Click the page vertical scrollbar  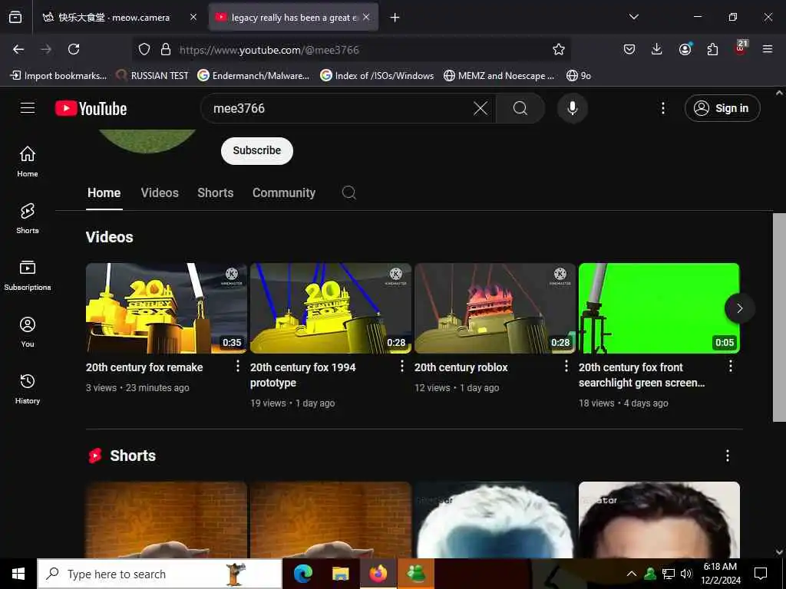pos(779,318)
